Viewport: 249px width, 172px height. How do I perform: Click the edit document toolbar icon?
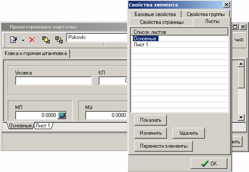click(13, 39)
